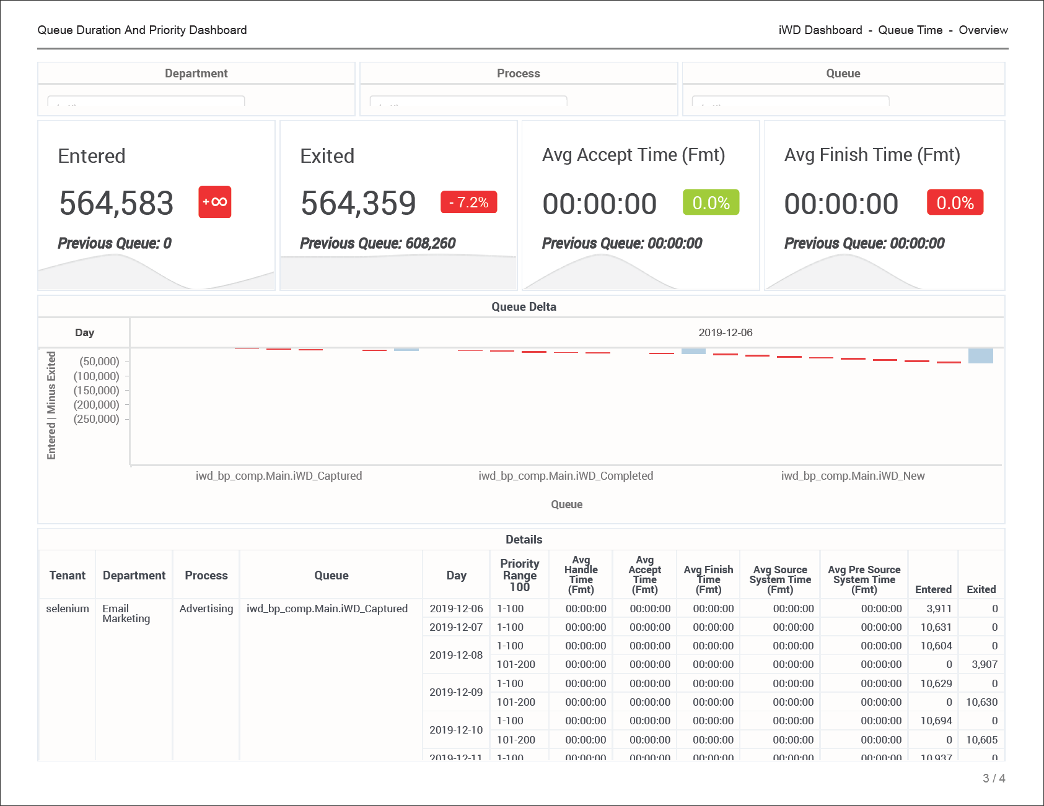Click the green 0.0% badge for Avg Accept Time
The width and height of the screenshot is (1044, 806).
(711, 202)
